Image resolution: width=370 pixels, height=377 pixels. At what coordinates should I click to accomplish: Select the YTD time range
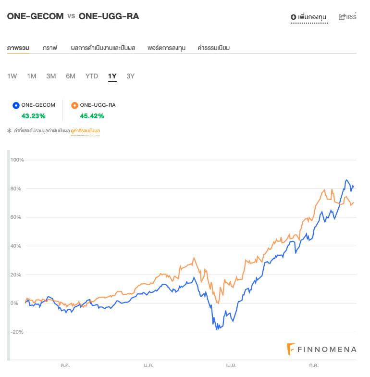point(92,76)
